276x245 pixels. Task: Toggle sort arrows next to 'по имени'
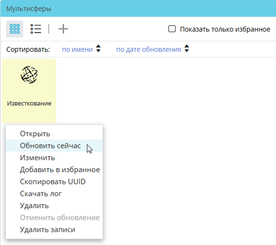pyautogui.click(x=98, y=49)
